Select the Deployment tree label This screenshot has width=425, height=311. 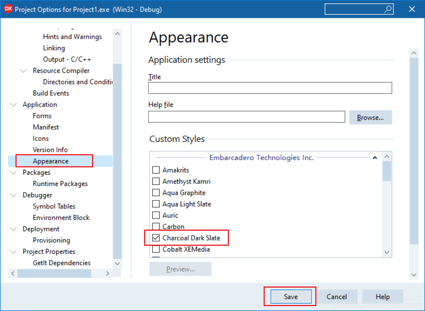pyautogui.click(x=41, y=229)
